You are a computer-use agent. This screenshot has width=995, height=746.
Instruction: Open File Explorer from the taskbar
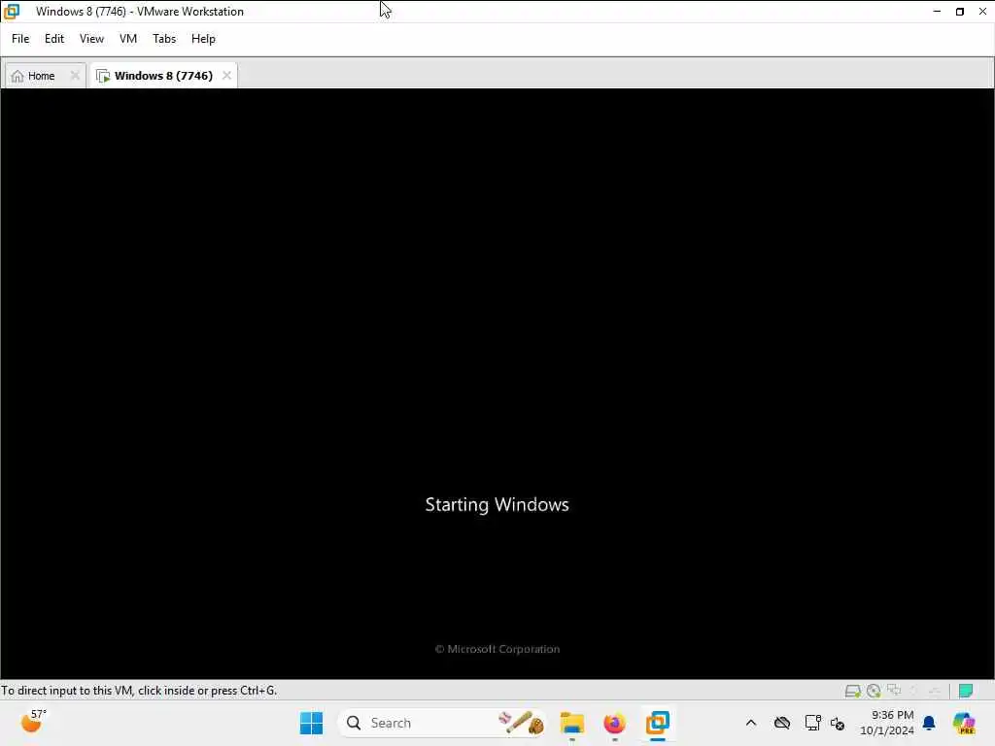571,723
